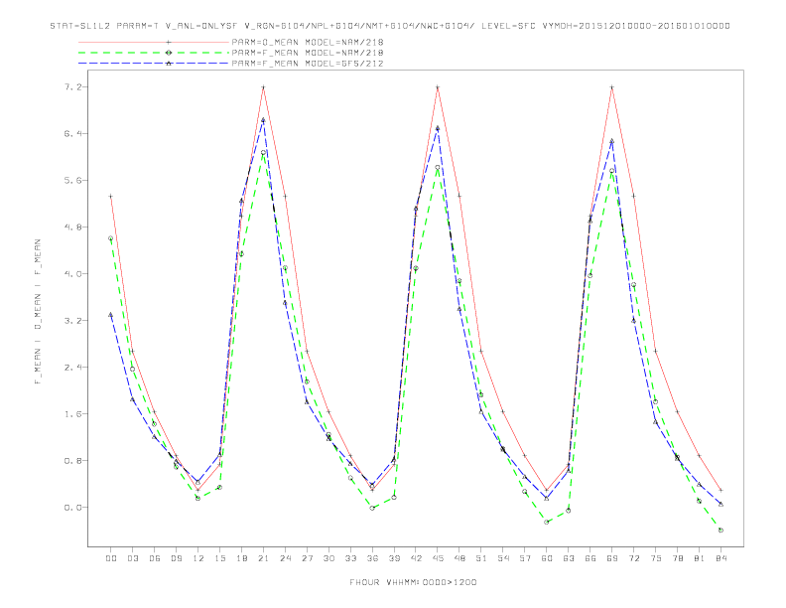The height and width of the screenshot is (608, 786).
Task: Click green NAM circle marker at hour 84
Action: tap(720, 530)
